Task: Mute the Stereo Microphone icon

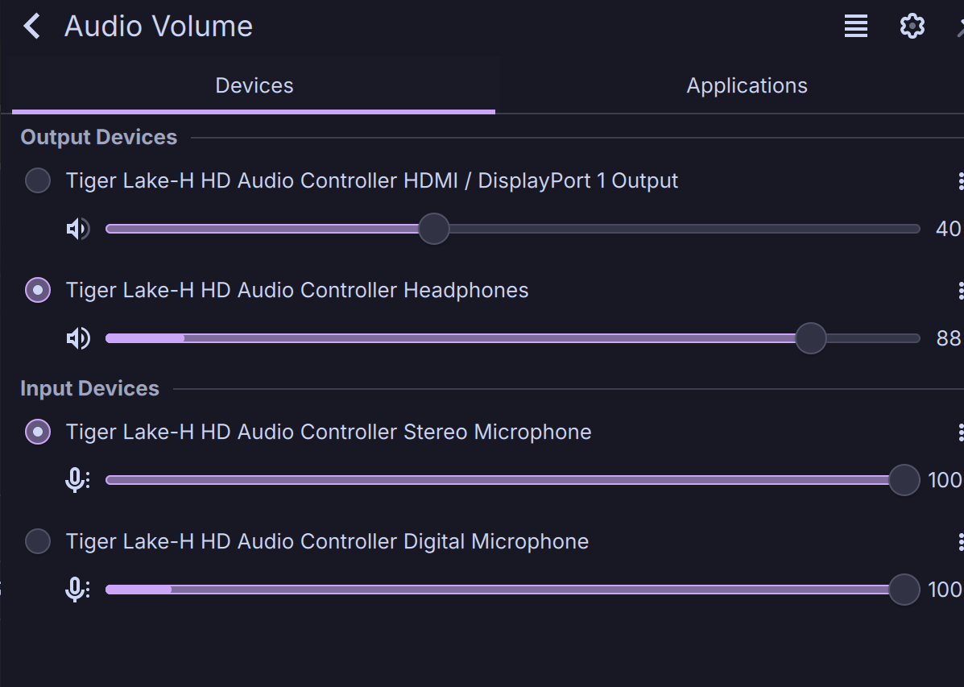Action: pos(77,481)
